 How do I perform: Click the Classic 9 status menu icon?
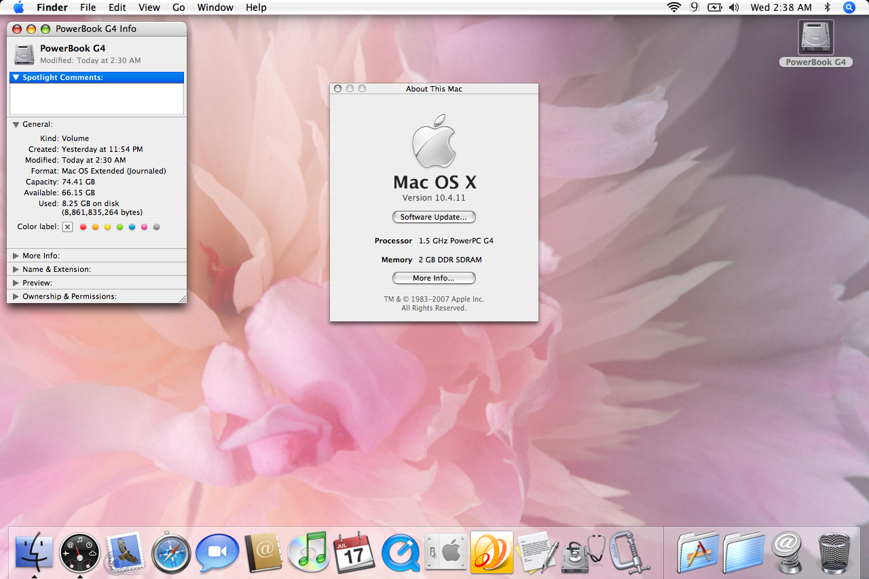point(694,7)
